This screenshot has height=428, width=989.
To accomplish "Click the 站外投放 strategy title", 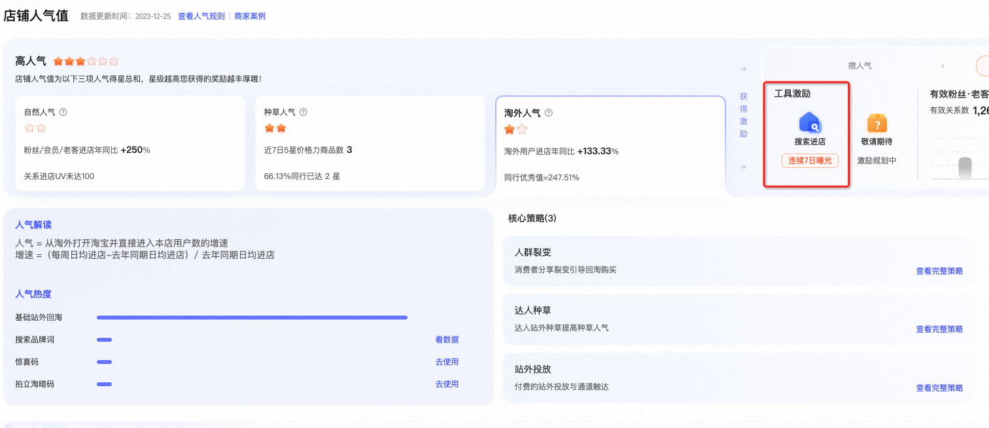I will point(533,370).
